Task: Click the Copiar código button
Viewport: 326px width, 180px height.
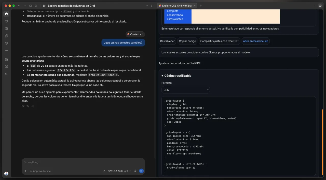Action: pos(187,41)
